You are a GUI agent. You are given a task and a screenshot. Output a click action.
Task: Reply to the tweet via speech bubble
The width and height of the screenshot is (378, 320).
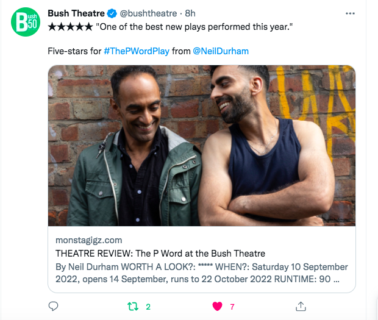(x=53, y=306)
